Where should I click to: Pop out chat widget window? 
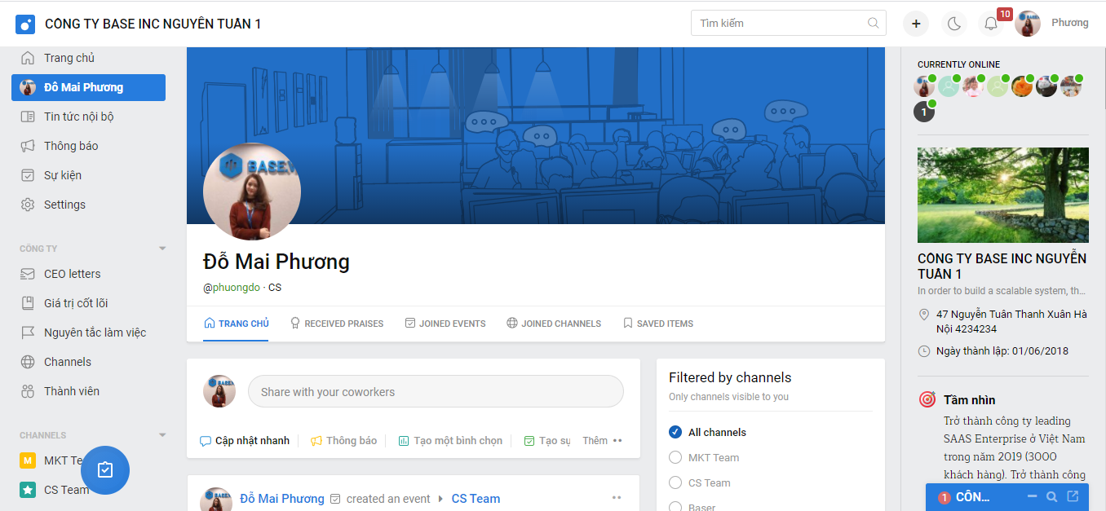[x=1073, y=496]
